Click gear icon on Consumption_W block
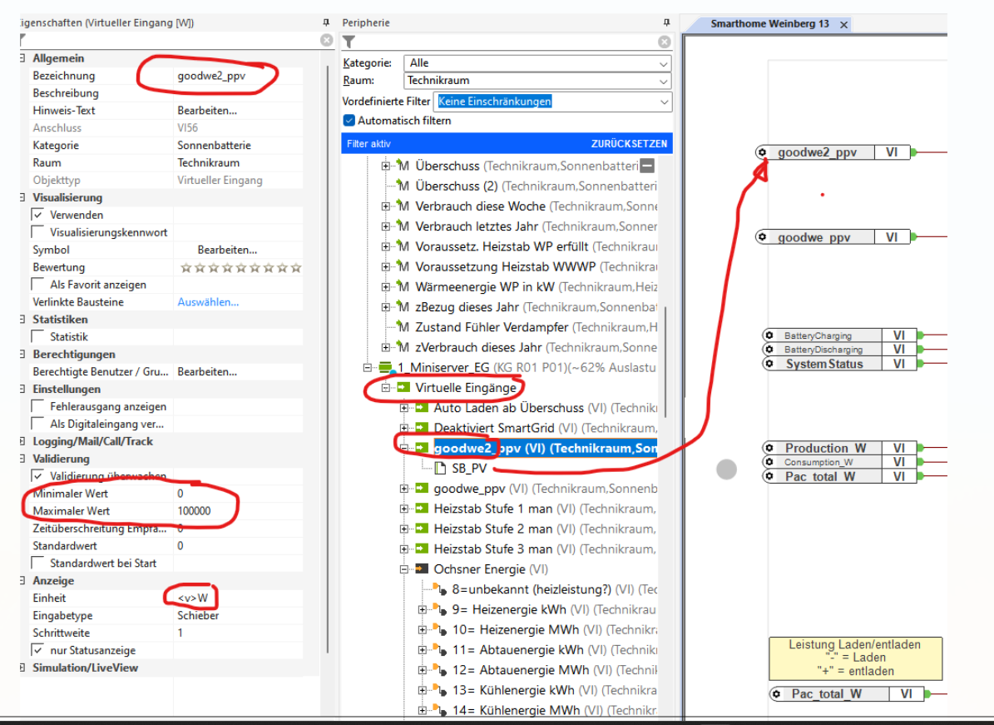The image size is (994, 725). click(769, 462)
